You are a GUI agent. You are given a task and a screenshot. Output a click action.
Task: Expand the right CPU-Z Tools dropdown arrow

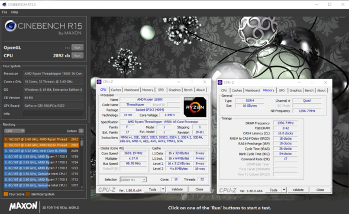click(x=284, y=190)
